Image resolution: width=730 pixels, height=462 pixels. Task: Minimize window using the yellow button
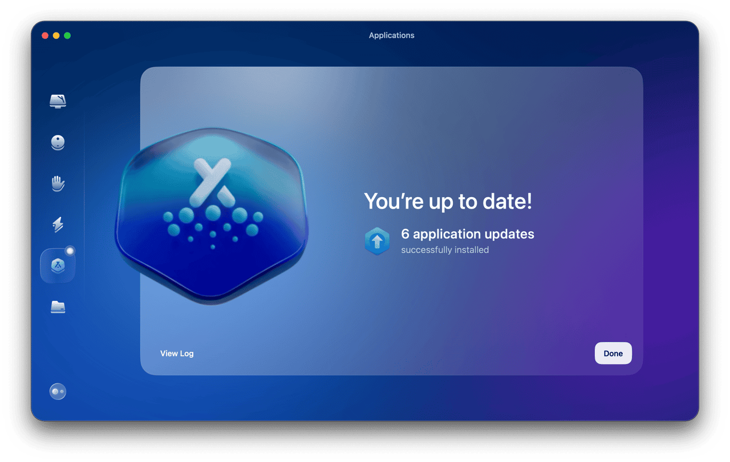[x=56, y=35]
